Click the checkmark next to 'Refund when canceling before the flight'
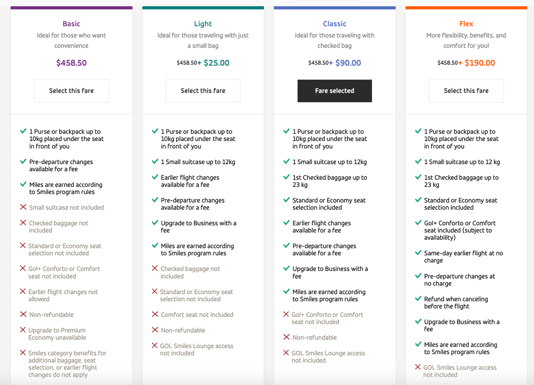This screenshot has height=385, width=534. 418,299
